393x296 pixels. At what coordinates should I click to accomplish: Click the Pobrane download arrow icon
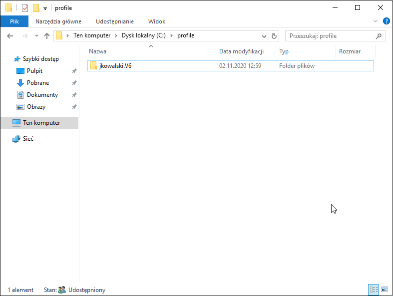coord(20,83)
